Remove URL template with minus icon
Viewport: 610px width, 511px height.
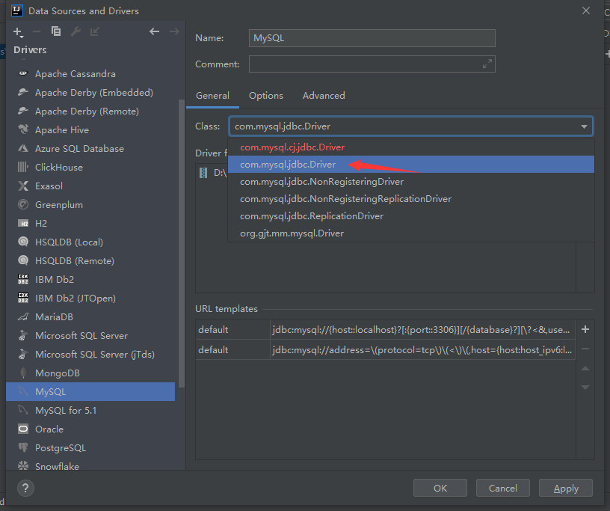click(x=585, y=349)
